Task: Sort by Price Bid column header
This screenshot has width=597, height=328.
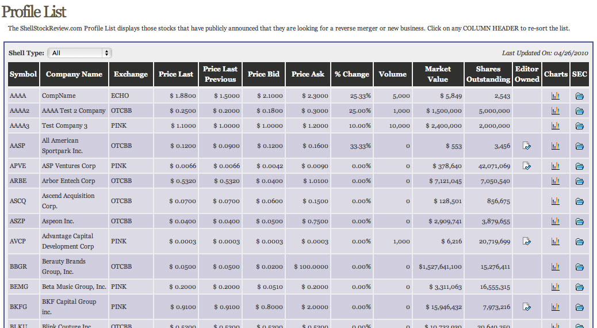Action: pos(263,74)
